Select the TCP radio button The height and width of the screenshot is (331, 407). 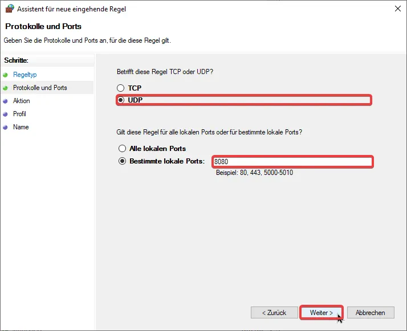[x=120, y=88]
